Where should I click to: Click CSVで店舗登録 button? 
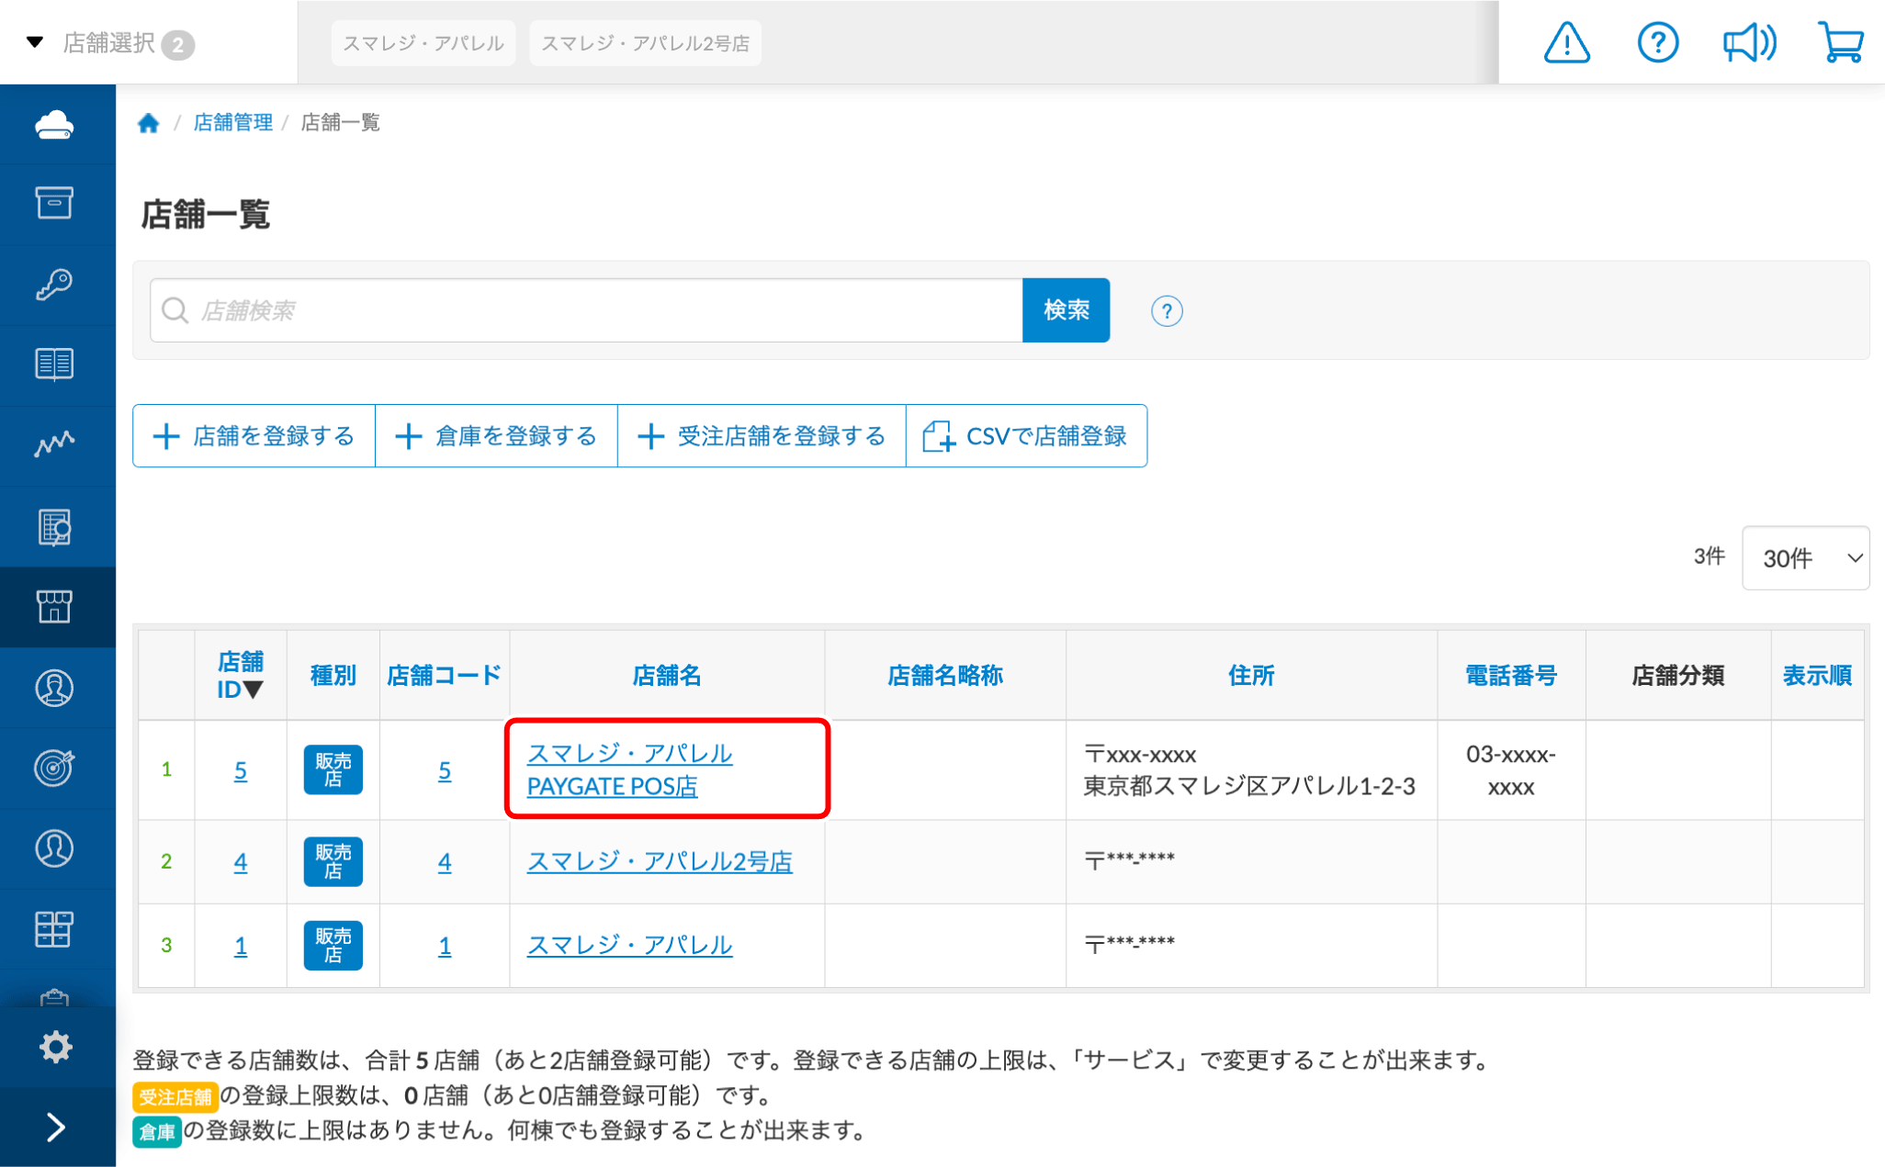click(1026, 436)
